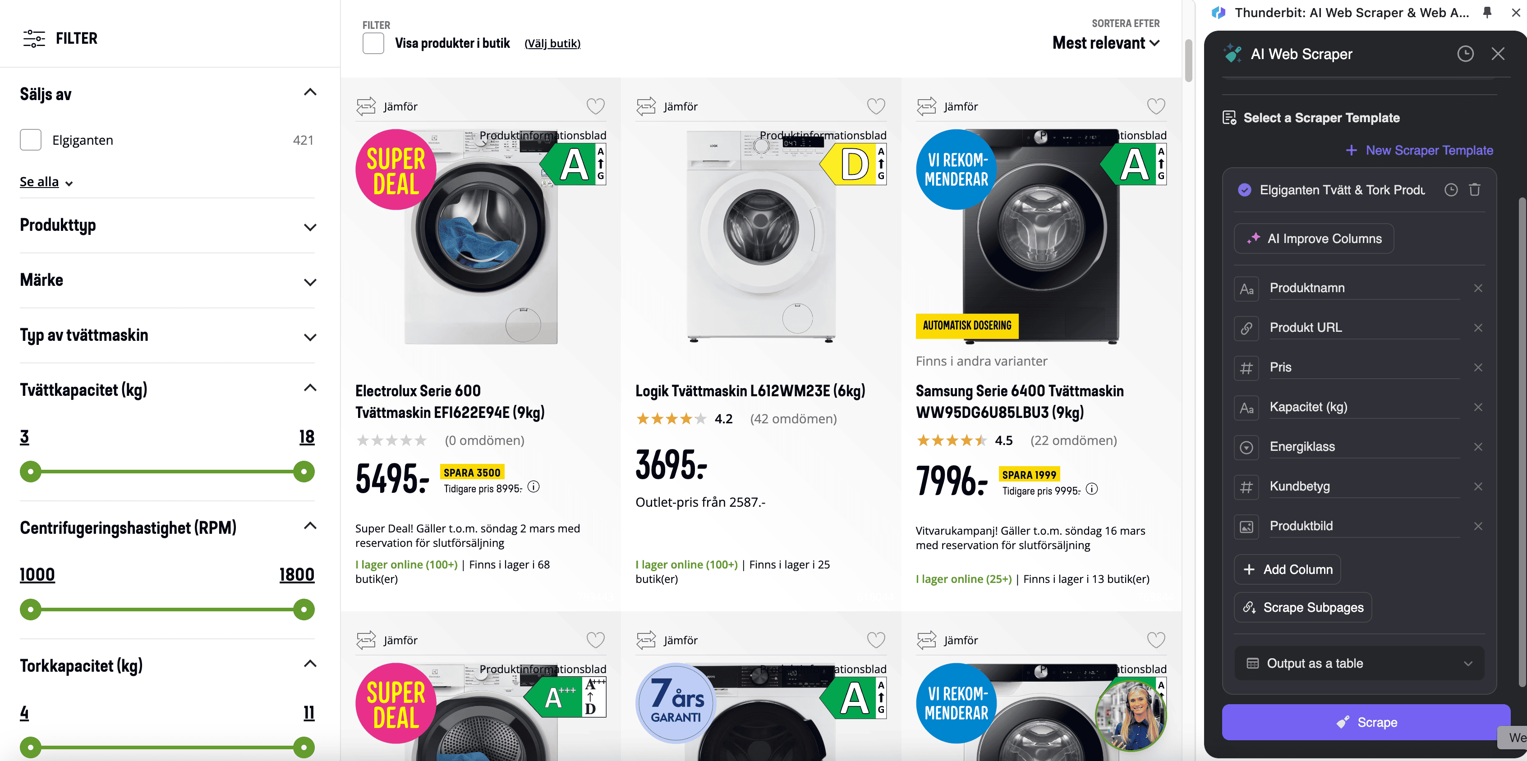Toggle the selected Elgiganten template radio check

[x=1244, y=190]
